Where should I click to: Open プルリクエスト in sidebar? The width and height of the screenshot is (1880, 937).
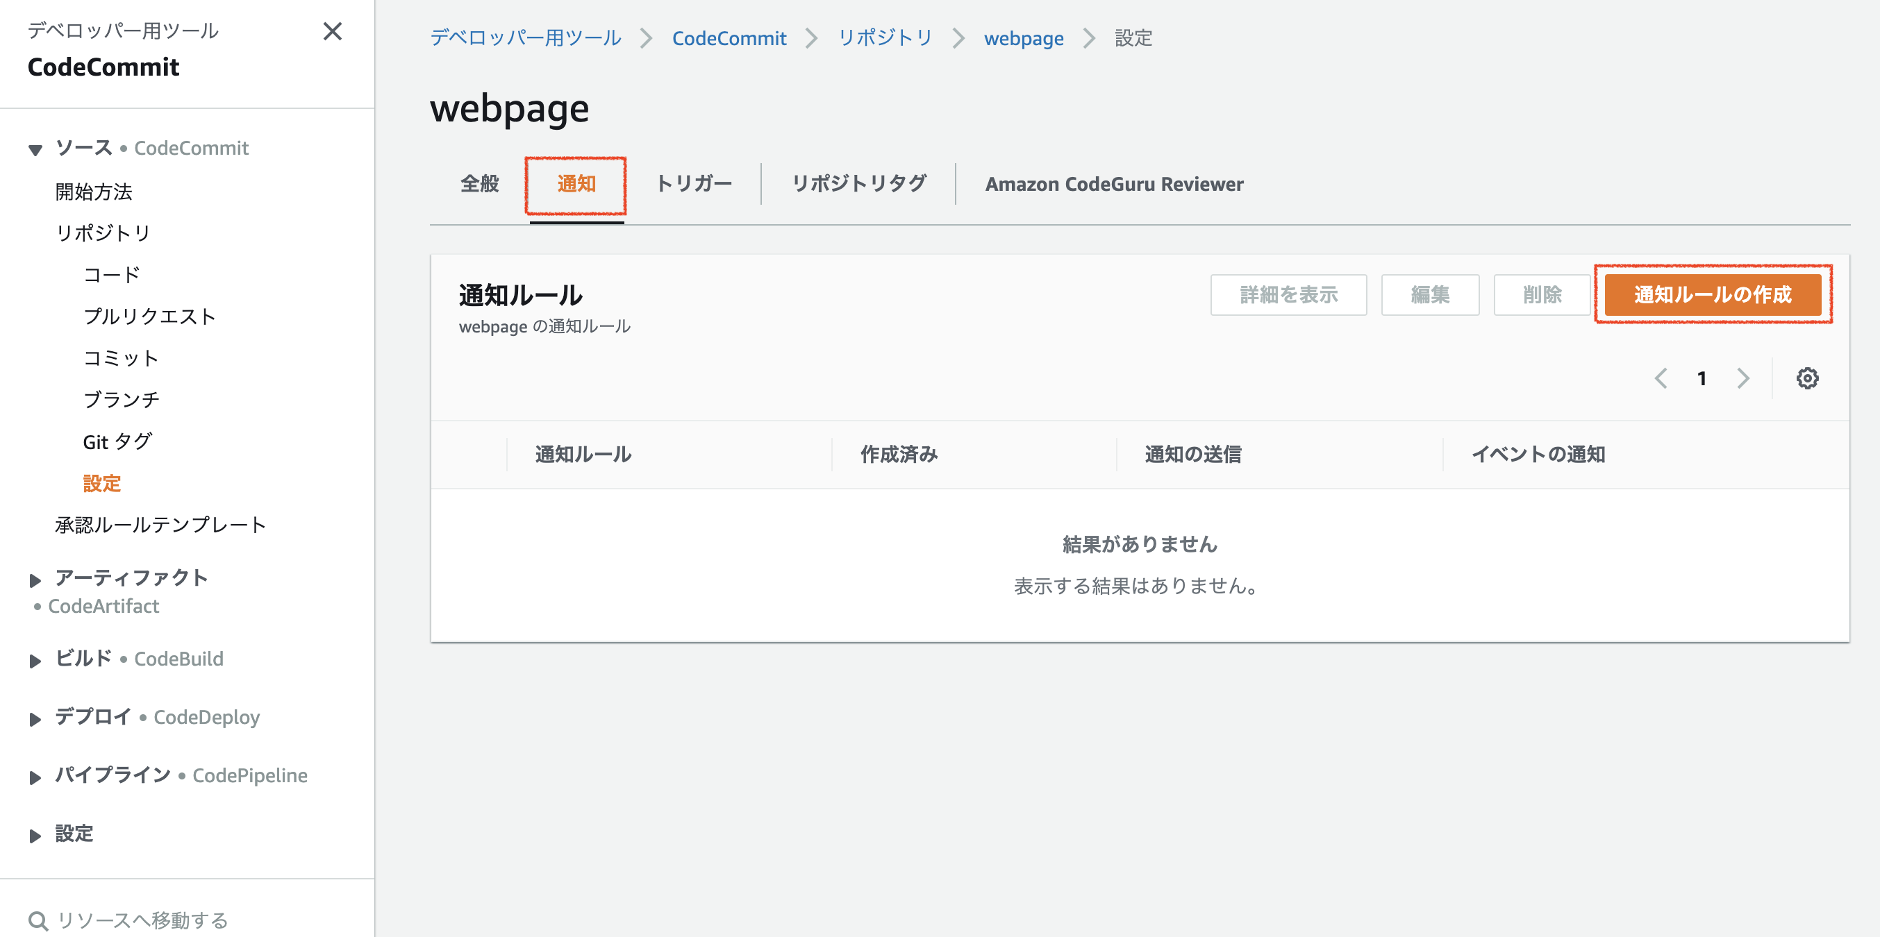149,316
